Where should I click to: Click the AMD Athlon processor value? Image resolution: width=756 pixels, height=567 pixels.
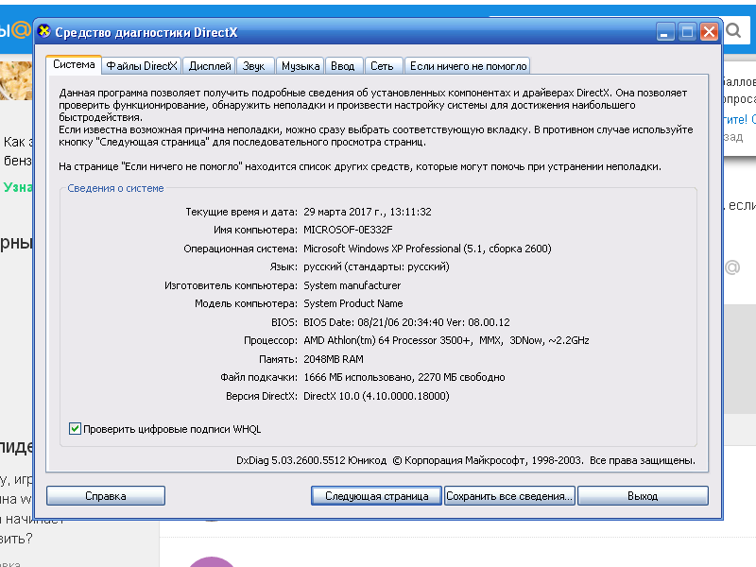[x=446, y=340]
